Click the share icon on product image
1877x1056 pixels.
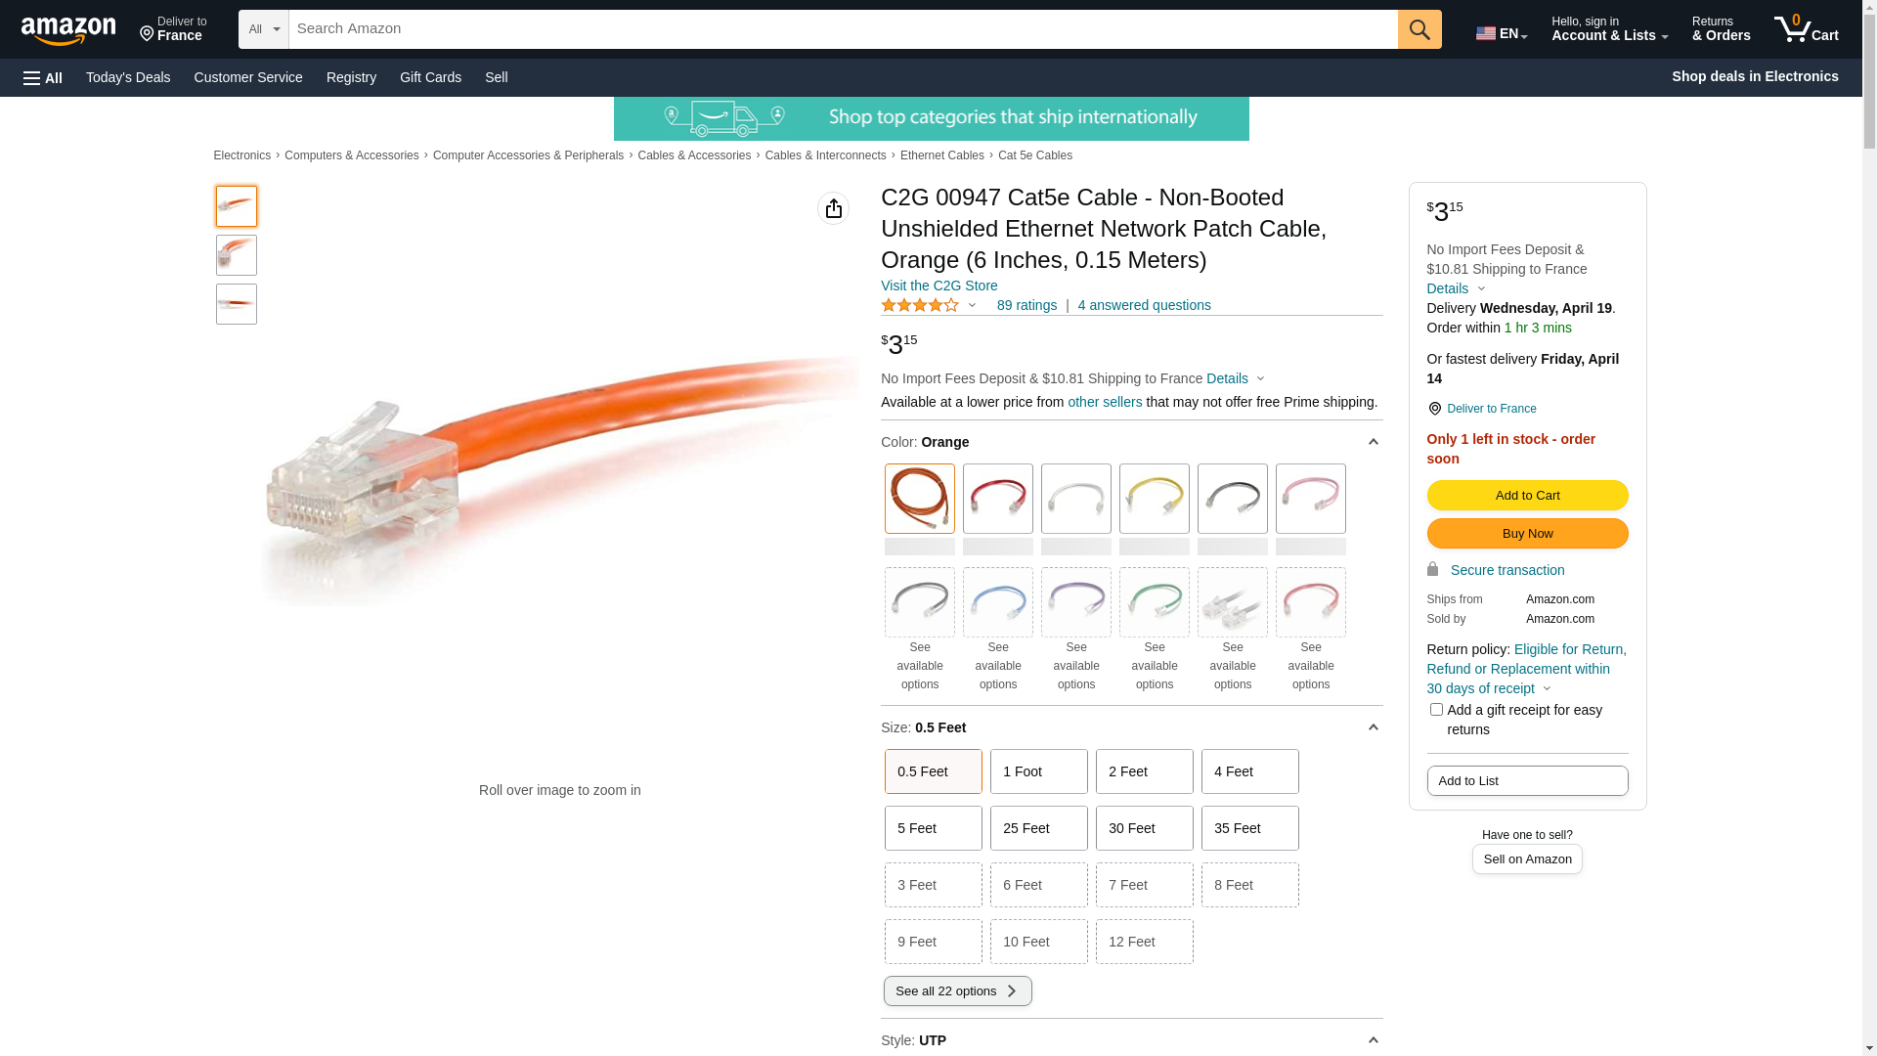point(833,208)
